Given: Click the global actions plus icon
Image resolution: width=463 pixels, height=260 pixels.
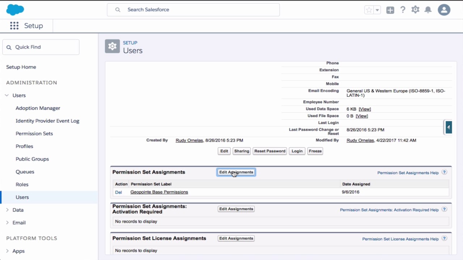Looking at the screenshot, I should coord(390,10).
